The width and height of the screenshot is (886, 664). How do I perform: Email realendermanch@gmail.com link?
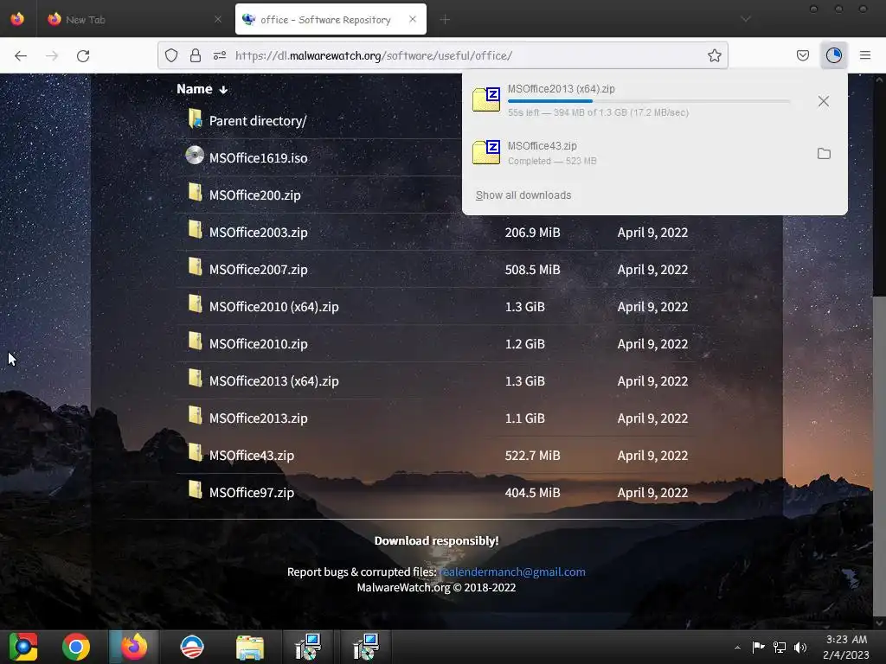[x=512, y=572]
